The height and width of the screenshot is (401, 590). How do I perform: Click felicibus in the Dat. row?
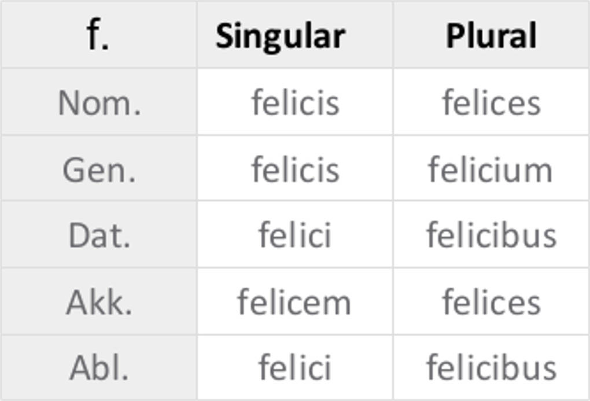click(x=491, y=236)
